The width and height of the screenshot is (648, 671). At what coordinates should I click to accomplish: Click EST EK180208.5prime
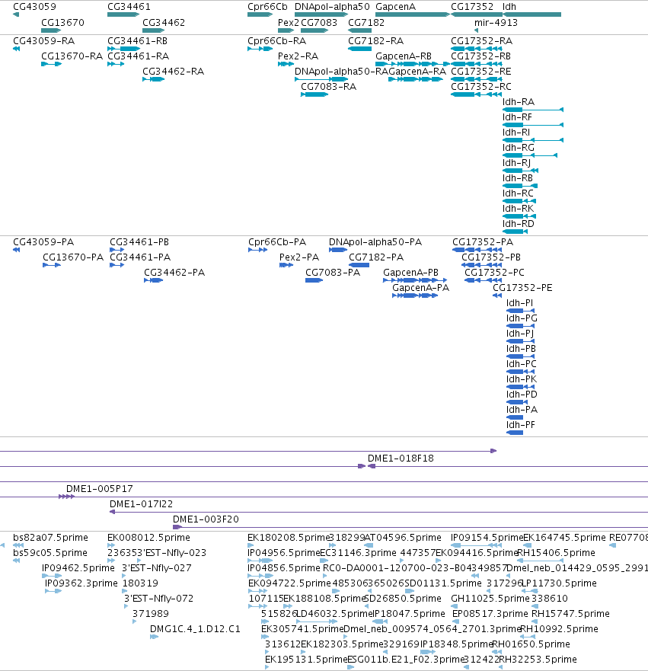click(289, 538)
